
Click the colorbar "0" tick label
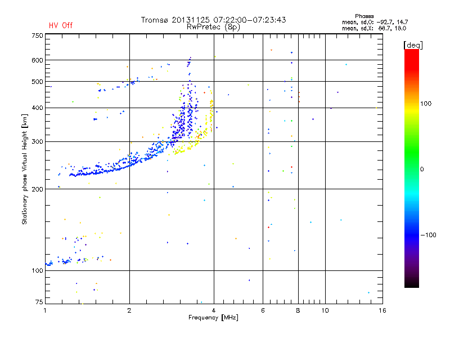click(422, 169)
